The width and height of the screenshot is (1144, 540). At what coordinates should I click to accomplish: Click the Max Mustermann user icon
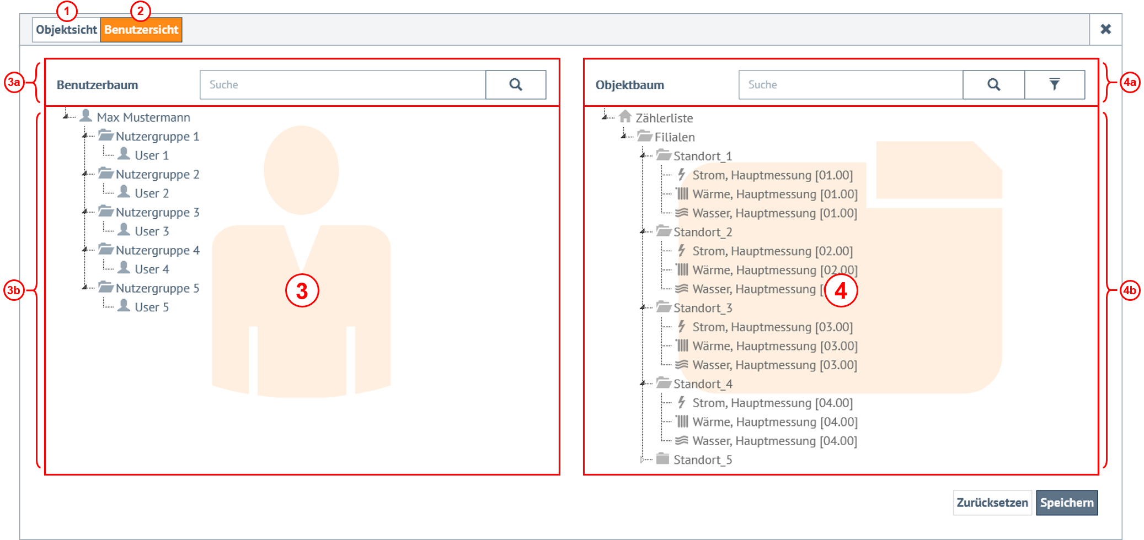(x=85, y=116)
